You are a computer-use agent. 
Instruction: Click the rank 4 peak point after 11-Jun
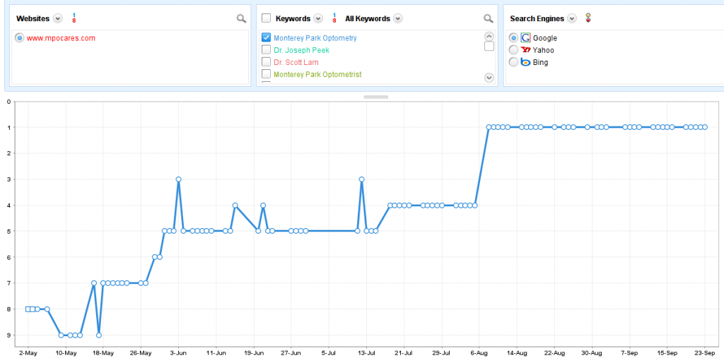tap(235, 205)
